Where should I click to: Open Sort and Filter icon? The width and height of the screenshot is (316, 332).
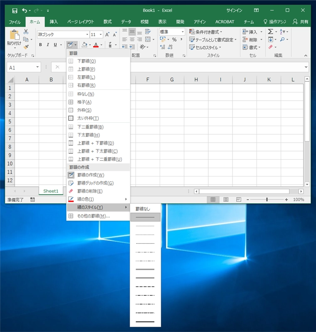point(282,32)
